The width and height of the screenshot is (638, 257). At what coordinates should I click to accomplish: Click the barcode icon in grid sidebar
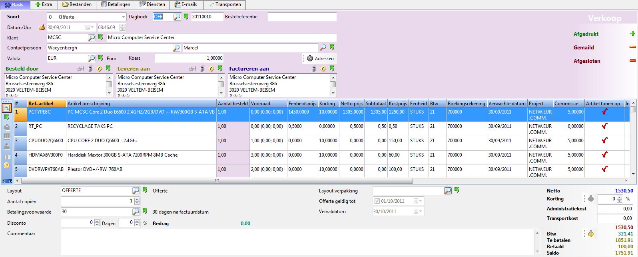click(x=6, y=156)
